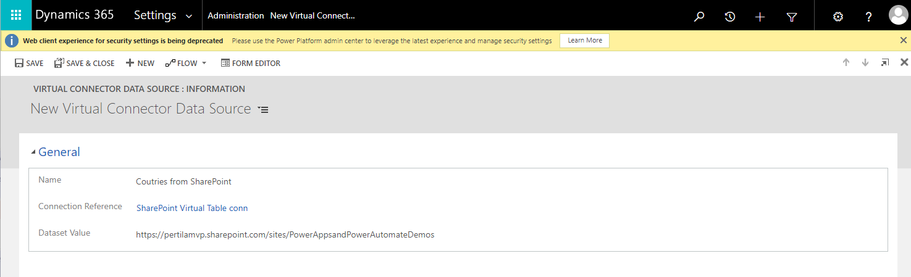This screenshot has width=911, height=277.
Task: Go to previous record up arrow
Action: (x=846, y=63)
